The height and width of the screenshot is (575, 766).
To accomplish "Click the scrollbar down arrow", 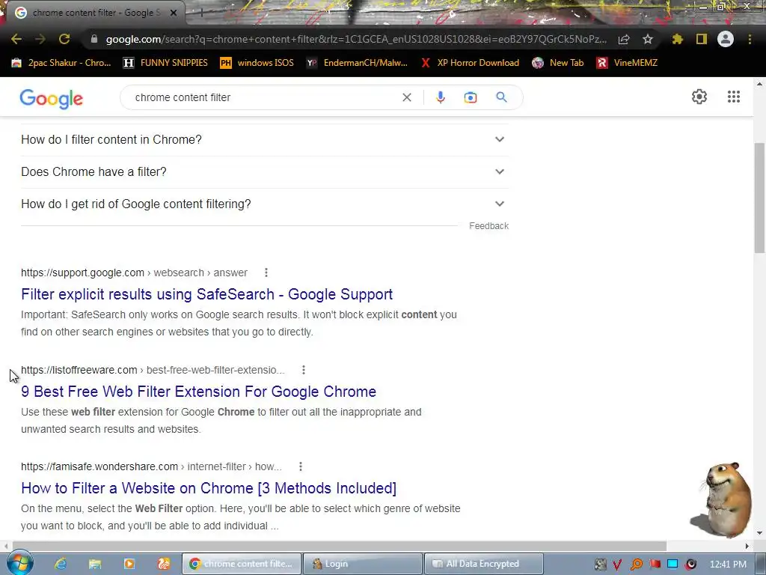I will tap(759, 532).
